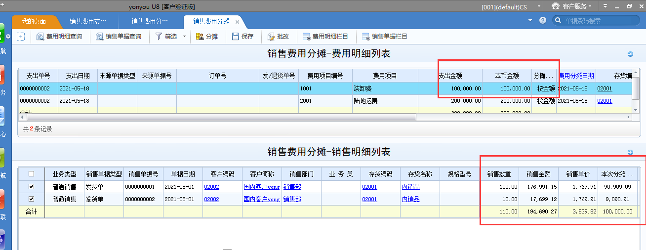Open 国内客户yong link in first sales row
Screen dimensions: 646x250
coord(262,187)
